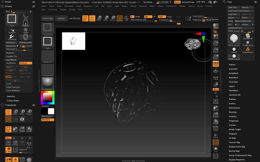The width and height of the screenshot is (260, 162).
Task: Expand the stroke Modifiers section
Action: point(10,53)
